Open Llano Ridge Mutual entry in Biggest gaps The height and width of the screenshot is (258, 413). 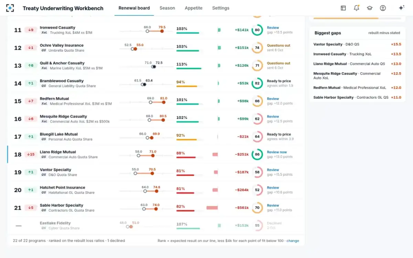click(357, 64)
